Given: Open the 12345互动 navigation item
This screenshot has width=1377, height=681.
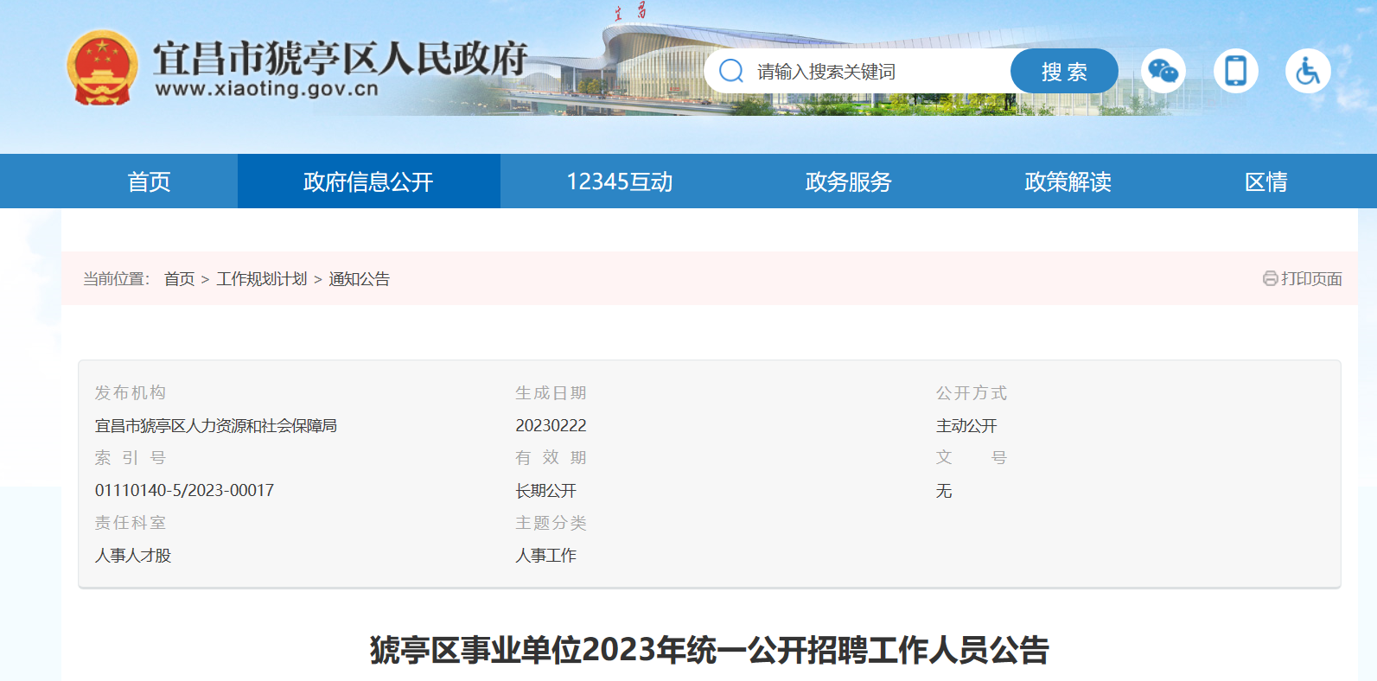Looking at the screenshot, I should pos(619,181).
